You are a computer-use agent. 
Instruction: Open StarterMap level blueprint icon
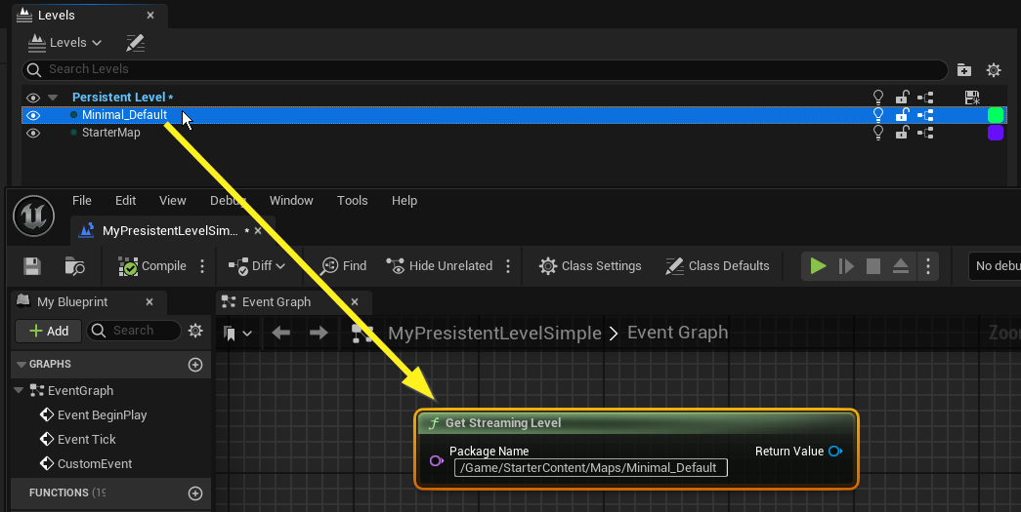[x=925, y=134]
